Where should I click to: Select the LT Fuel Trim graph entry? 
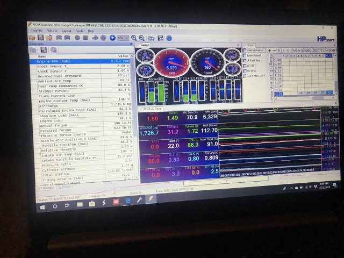(252, 60)
